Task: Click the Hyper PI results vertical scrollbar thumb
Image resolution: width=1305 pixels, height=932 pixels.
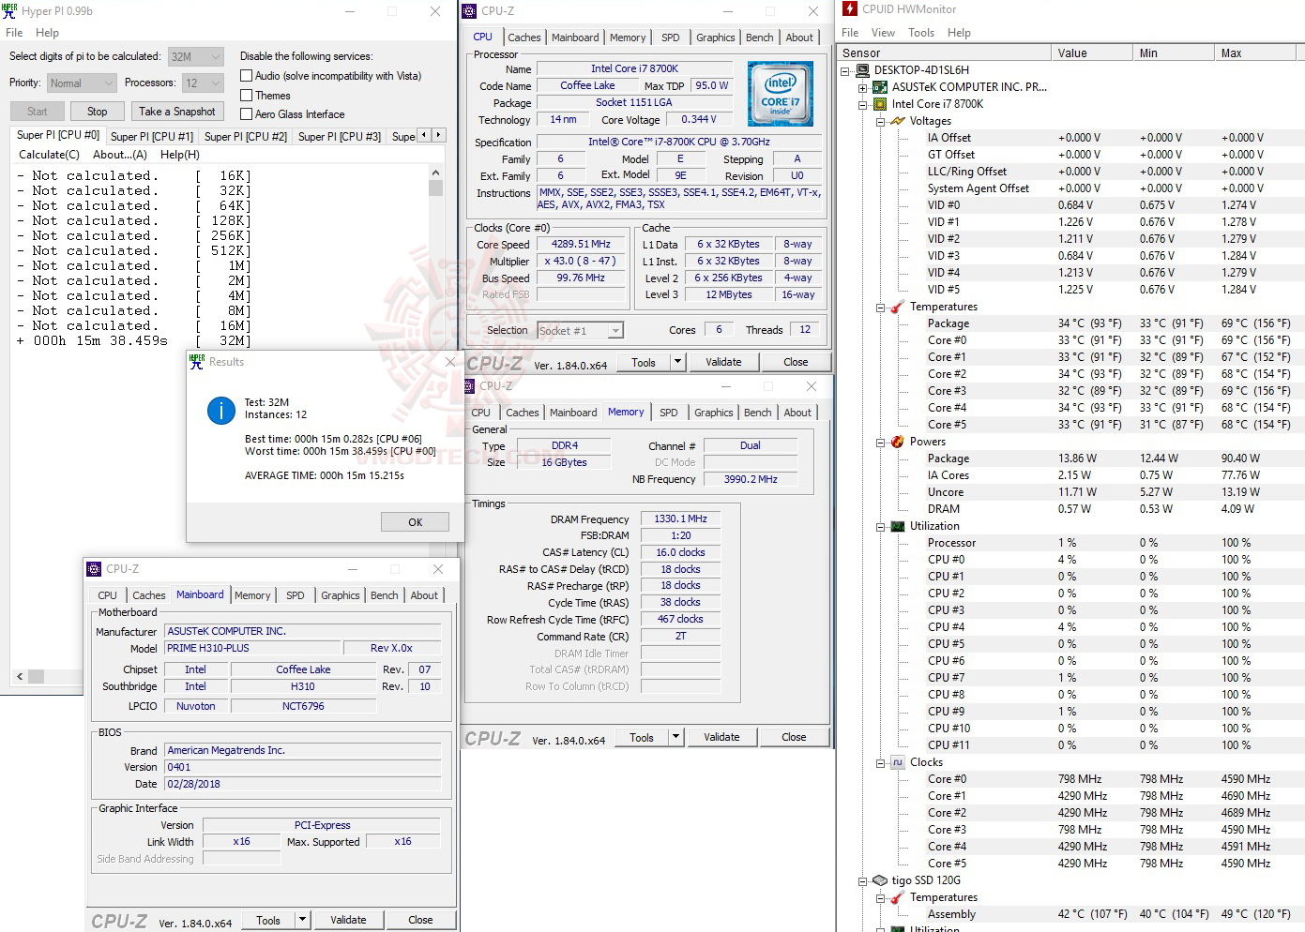Action: (x=435, y=188)
